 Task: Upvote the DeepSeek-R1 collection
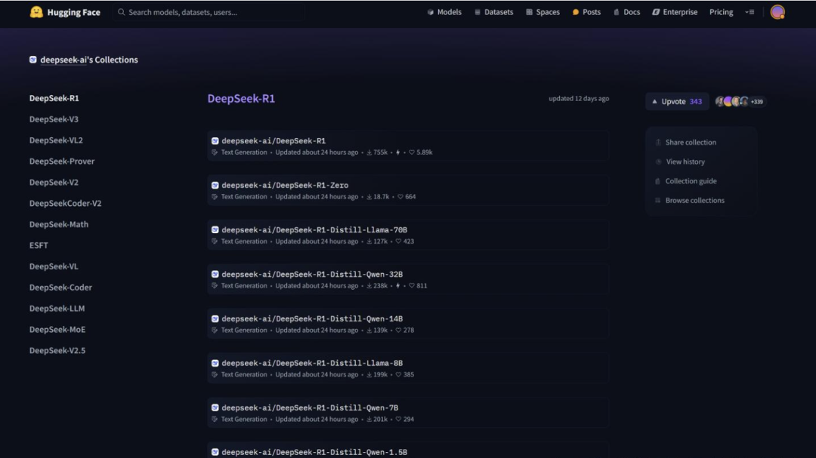[x=676, y=102]
